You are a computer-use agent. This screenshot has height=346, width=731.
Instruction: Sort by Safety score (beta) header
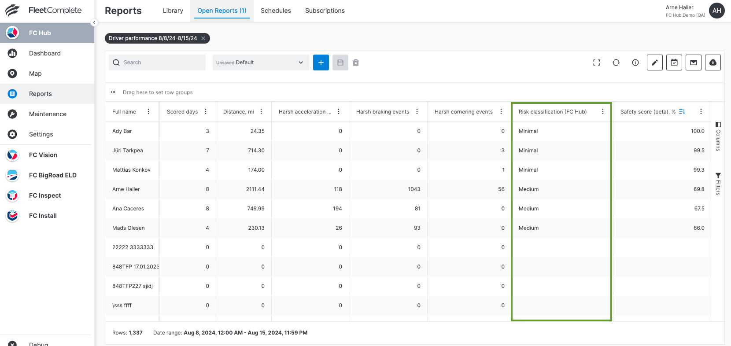(x=648, y=112)
